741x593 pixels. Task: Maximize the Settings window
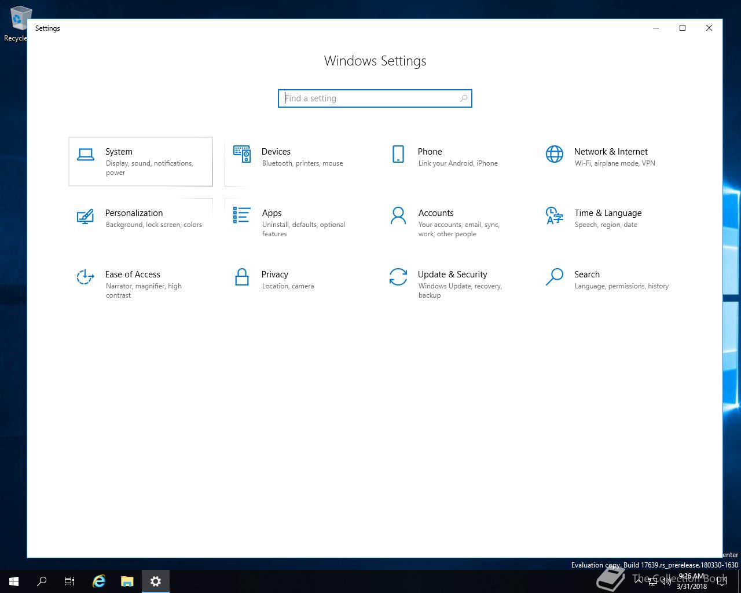[683, 28]
